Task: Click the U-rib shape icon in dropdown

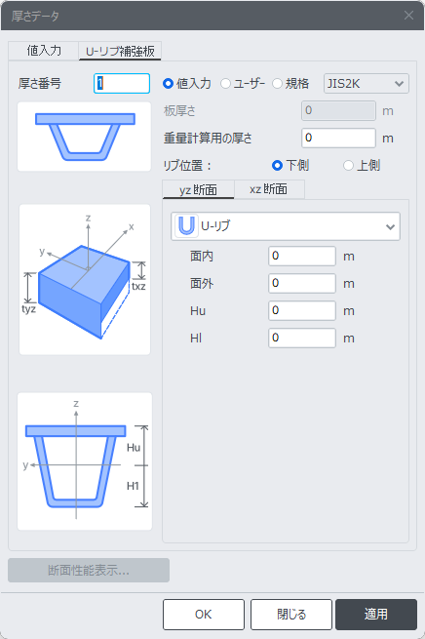Action: [x=186, y=225]
